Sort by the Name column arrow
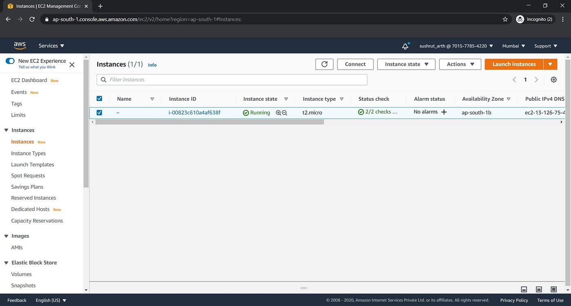Image resolution: width=571 pixels, height=306 pixels. click(152, 99)
